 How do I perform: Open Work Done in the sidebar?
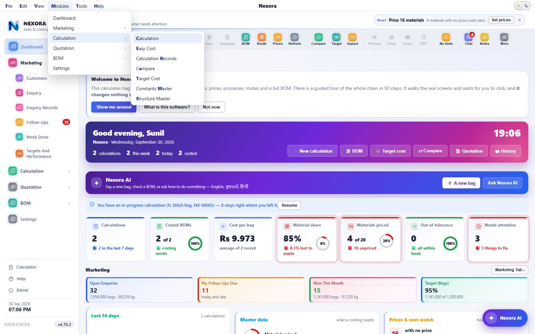pos(37,137)
